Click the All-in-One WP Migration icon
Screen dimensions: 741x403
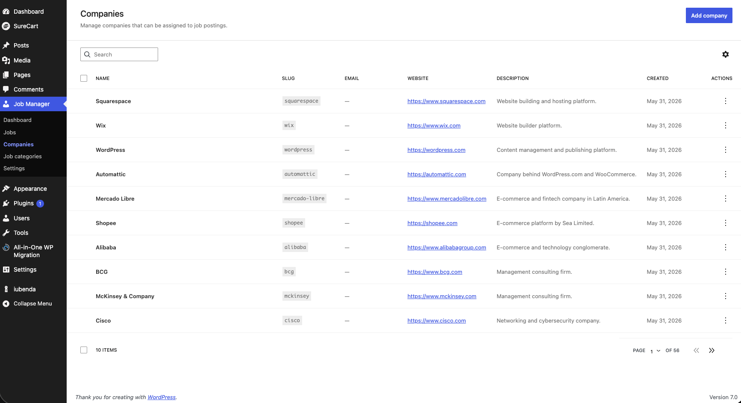click(x=6, y=247)
